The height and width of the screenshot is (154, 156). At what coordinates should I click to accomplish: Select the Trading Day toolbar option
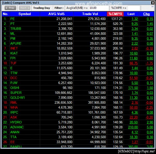pyautogui.click(x=42, y=8)
